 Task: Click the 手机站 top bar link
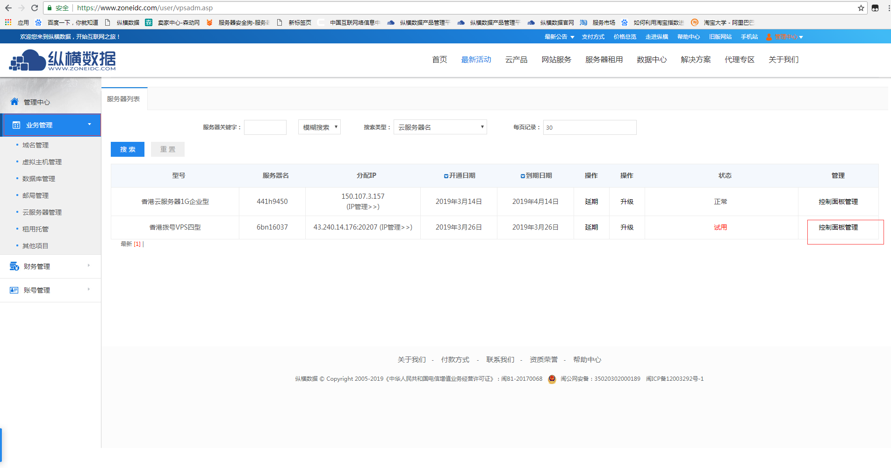tap(749, 37)
